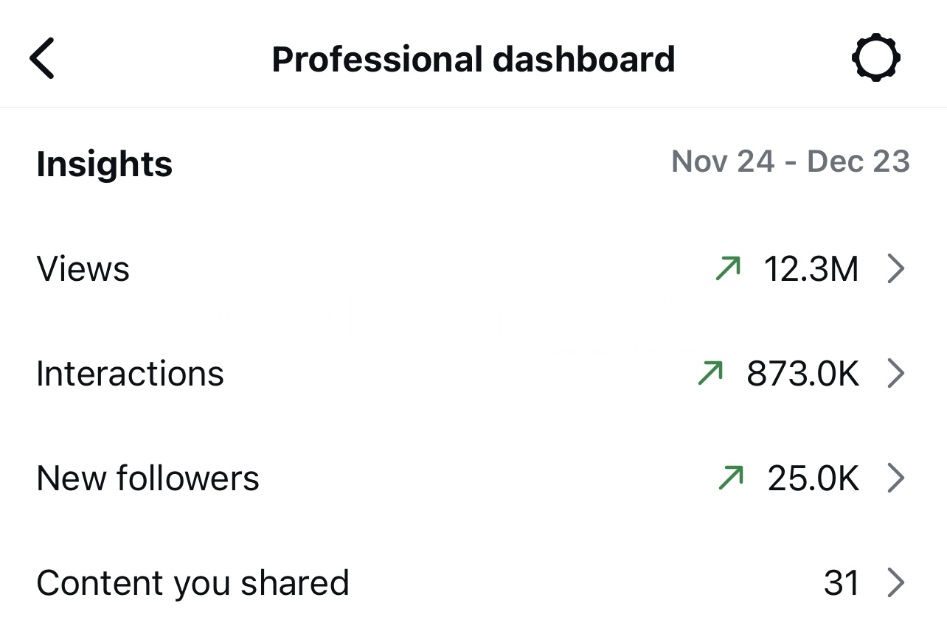The width and height of the screenshot is (947, 634).
Task: Tap the Professional dashboard title
Action: [473, 59]
